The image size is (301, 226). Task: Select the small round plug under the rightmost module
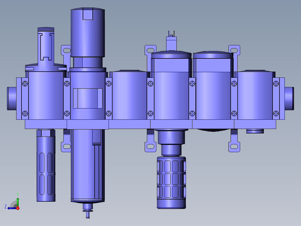pos(255,131)
